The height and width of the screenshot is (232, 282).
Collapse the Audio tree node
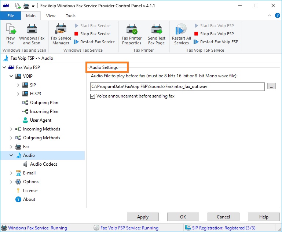point(11,155)
